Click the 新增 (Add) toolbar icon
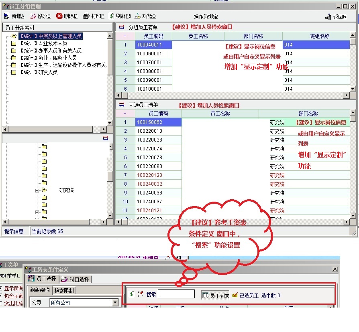Viewport: 359px width, 332px height. (x=7, y=16)
